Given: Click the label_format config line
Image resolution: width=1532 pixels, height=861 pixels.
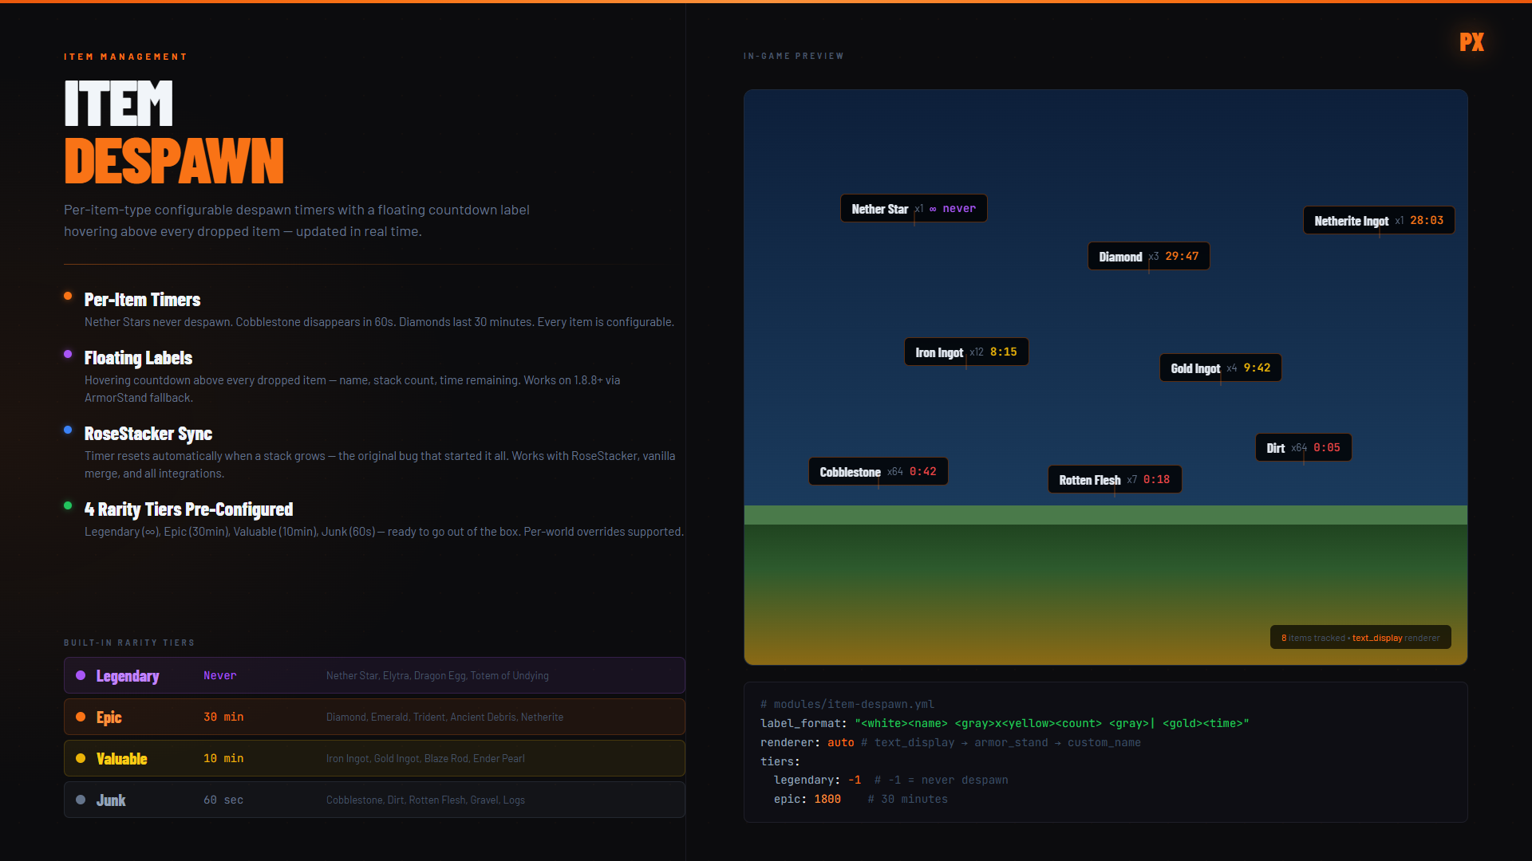Looking at the screenshot, I should tap(1005, 723).
